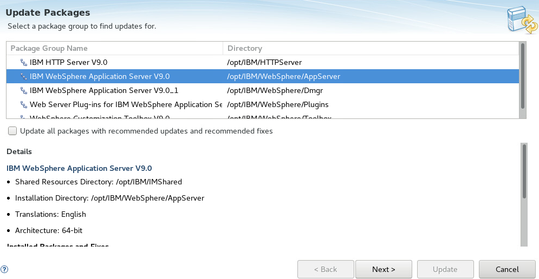Click the /opt/IBM/WebSphere/Plugins directory cell
The width and height of the screenshot is (539, 279).
pyautogui.click(x=278, y=105)
